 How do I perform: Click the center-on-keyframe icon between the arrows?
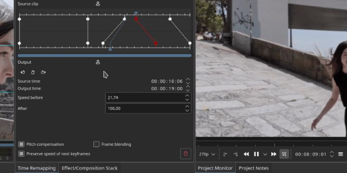pyautogui.click(x=33, y=72)
